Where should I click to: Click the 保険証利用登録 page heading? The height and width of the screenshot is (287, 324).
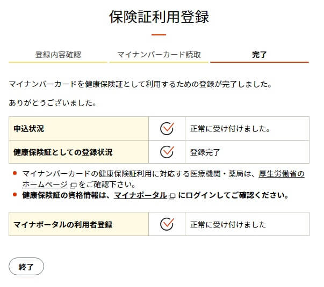point(159,17)
